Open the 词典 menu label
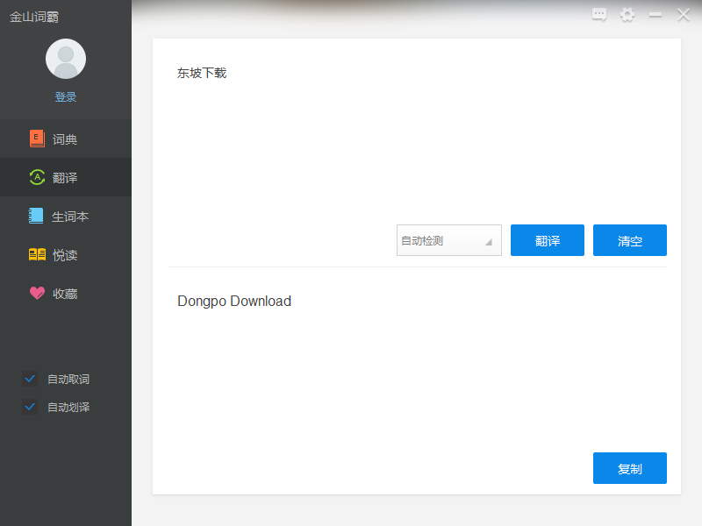This screenshot has width=702, height=526. tap(65, 139)
